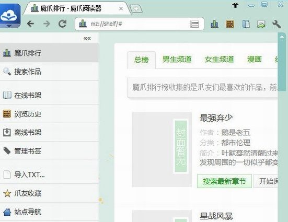Open a new tab with plus button
Screen dimensions: 288x222
pyautogui.click(x=136, y=9)
